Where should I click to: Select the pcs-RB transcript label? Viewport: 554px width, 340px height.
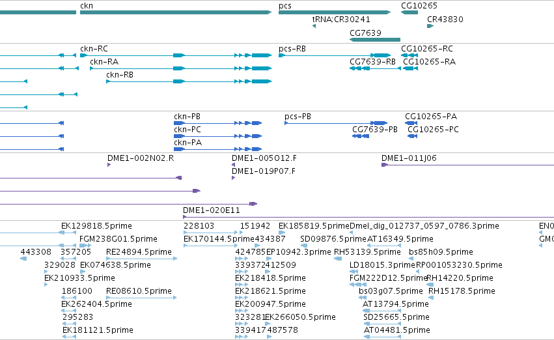coord(292,48)
